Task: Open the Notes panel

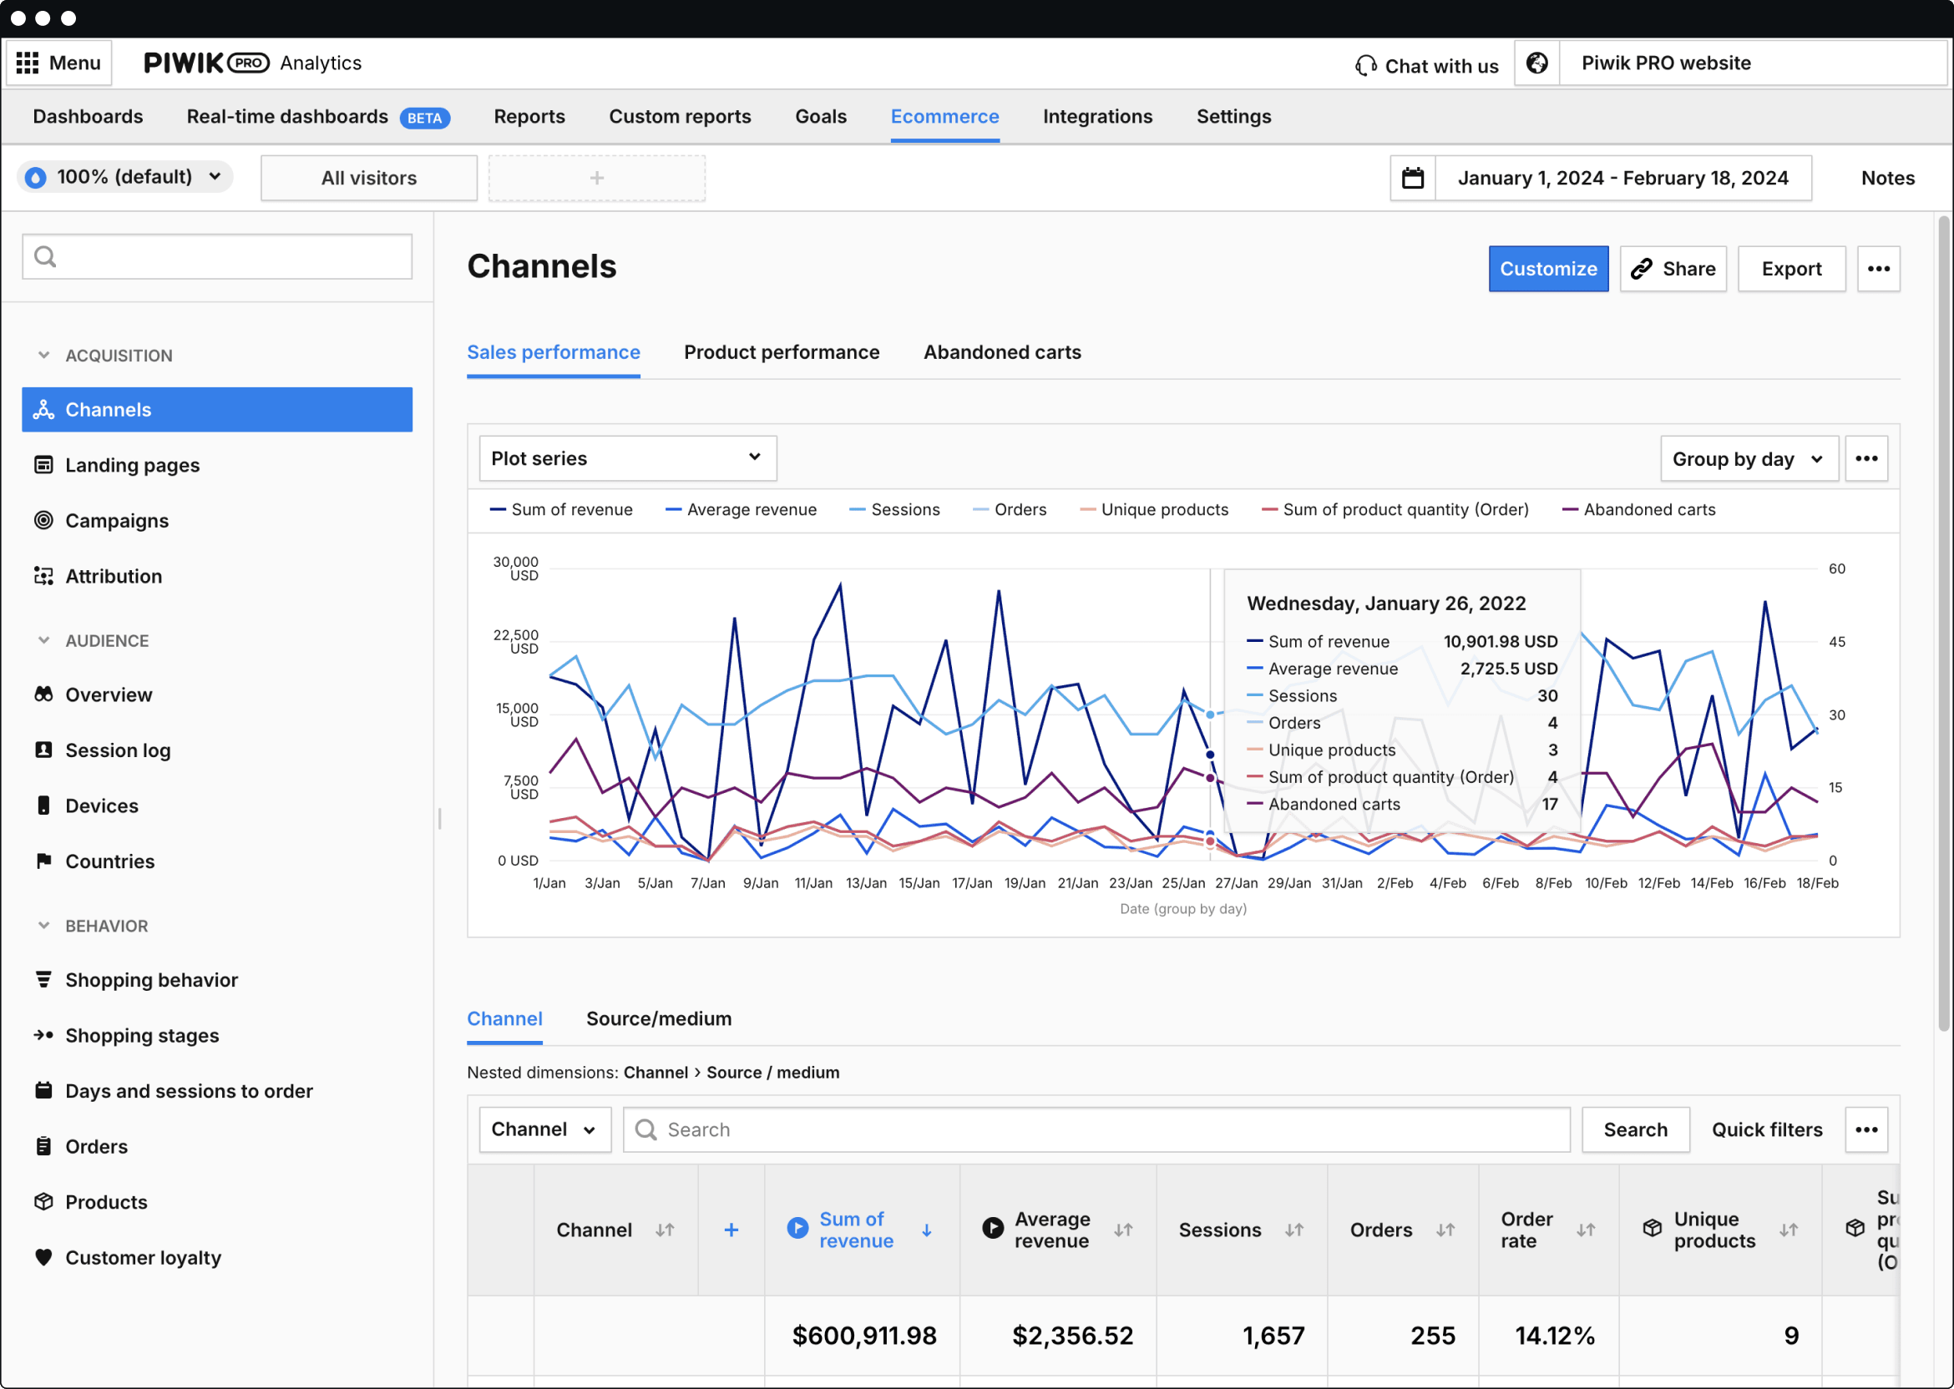Action: 1887,178
